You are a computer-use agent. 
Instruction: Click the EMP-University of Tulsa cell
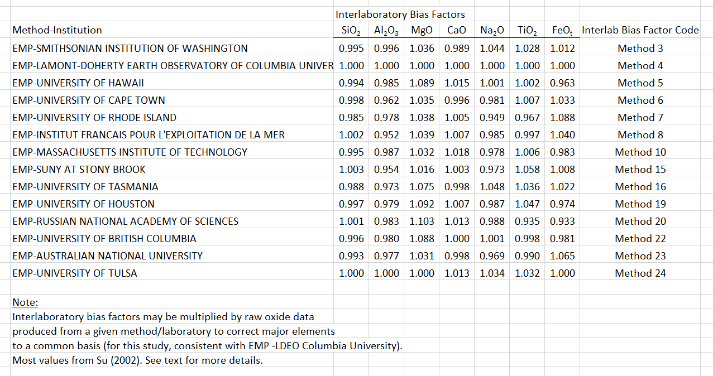click(75, 273)
